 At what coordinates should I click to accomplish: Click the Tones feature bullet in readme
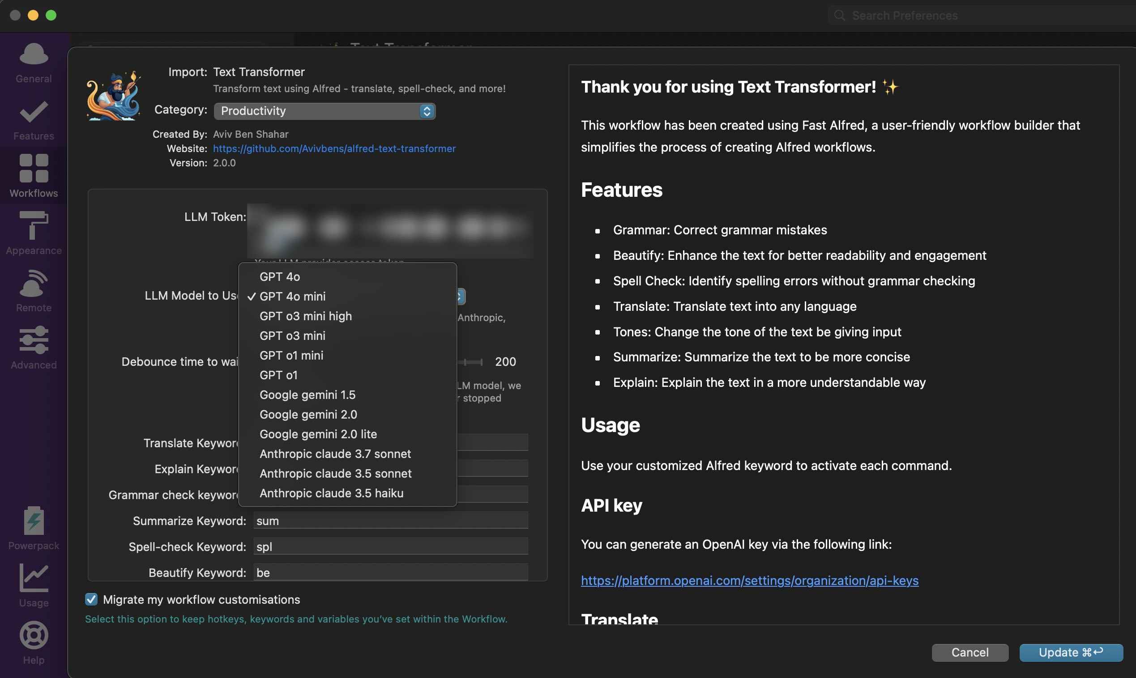tap(757, 332)
